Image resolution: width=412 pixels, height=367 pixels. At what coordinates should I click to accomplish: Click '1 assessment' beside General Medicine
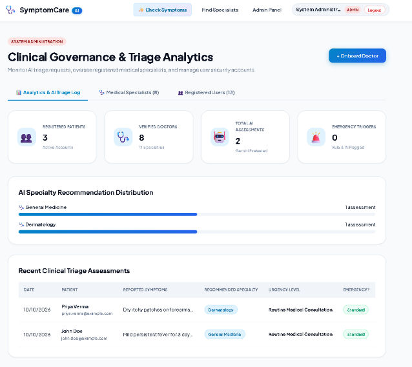coord(360,208)
